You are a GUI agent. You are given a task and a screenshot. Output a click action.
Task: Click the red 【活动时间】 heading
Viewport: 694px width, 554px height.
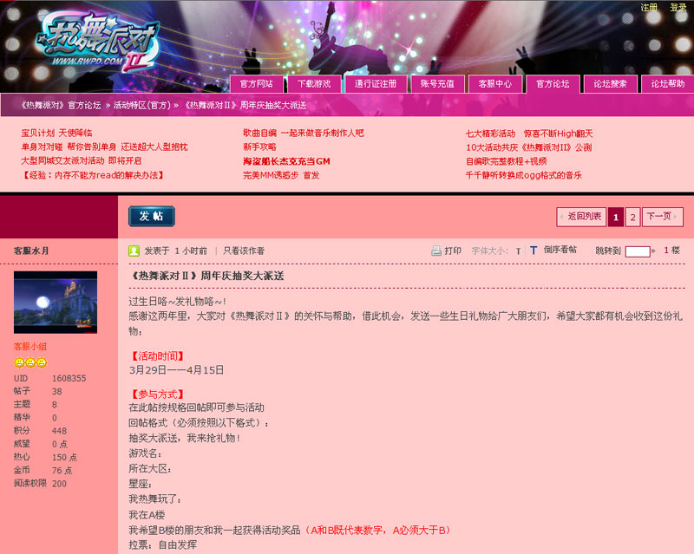click(157, 356)
